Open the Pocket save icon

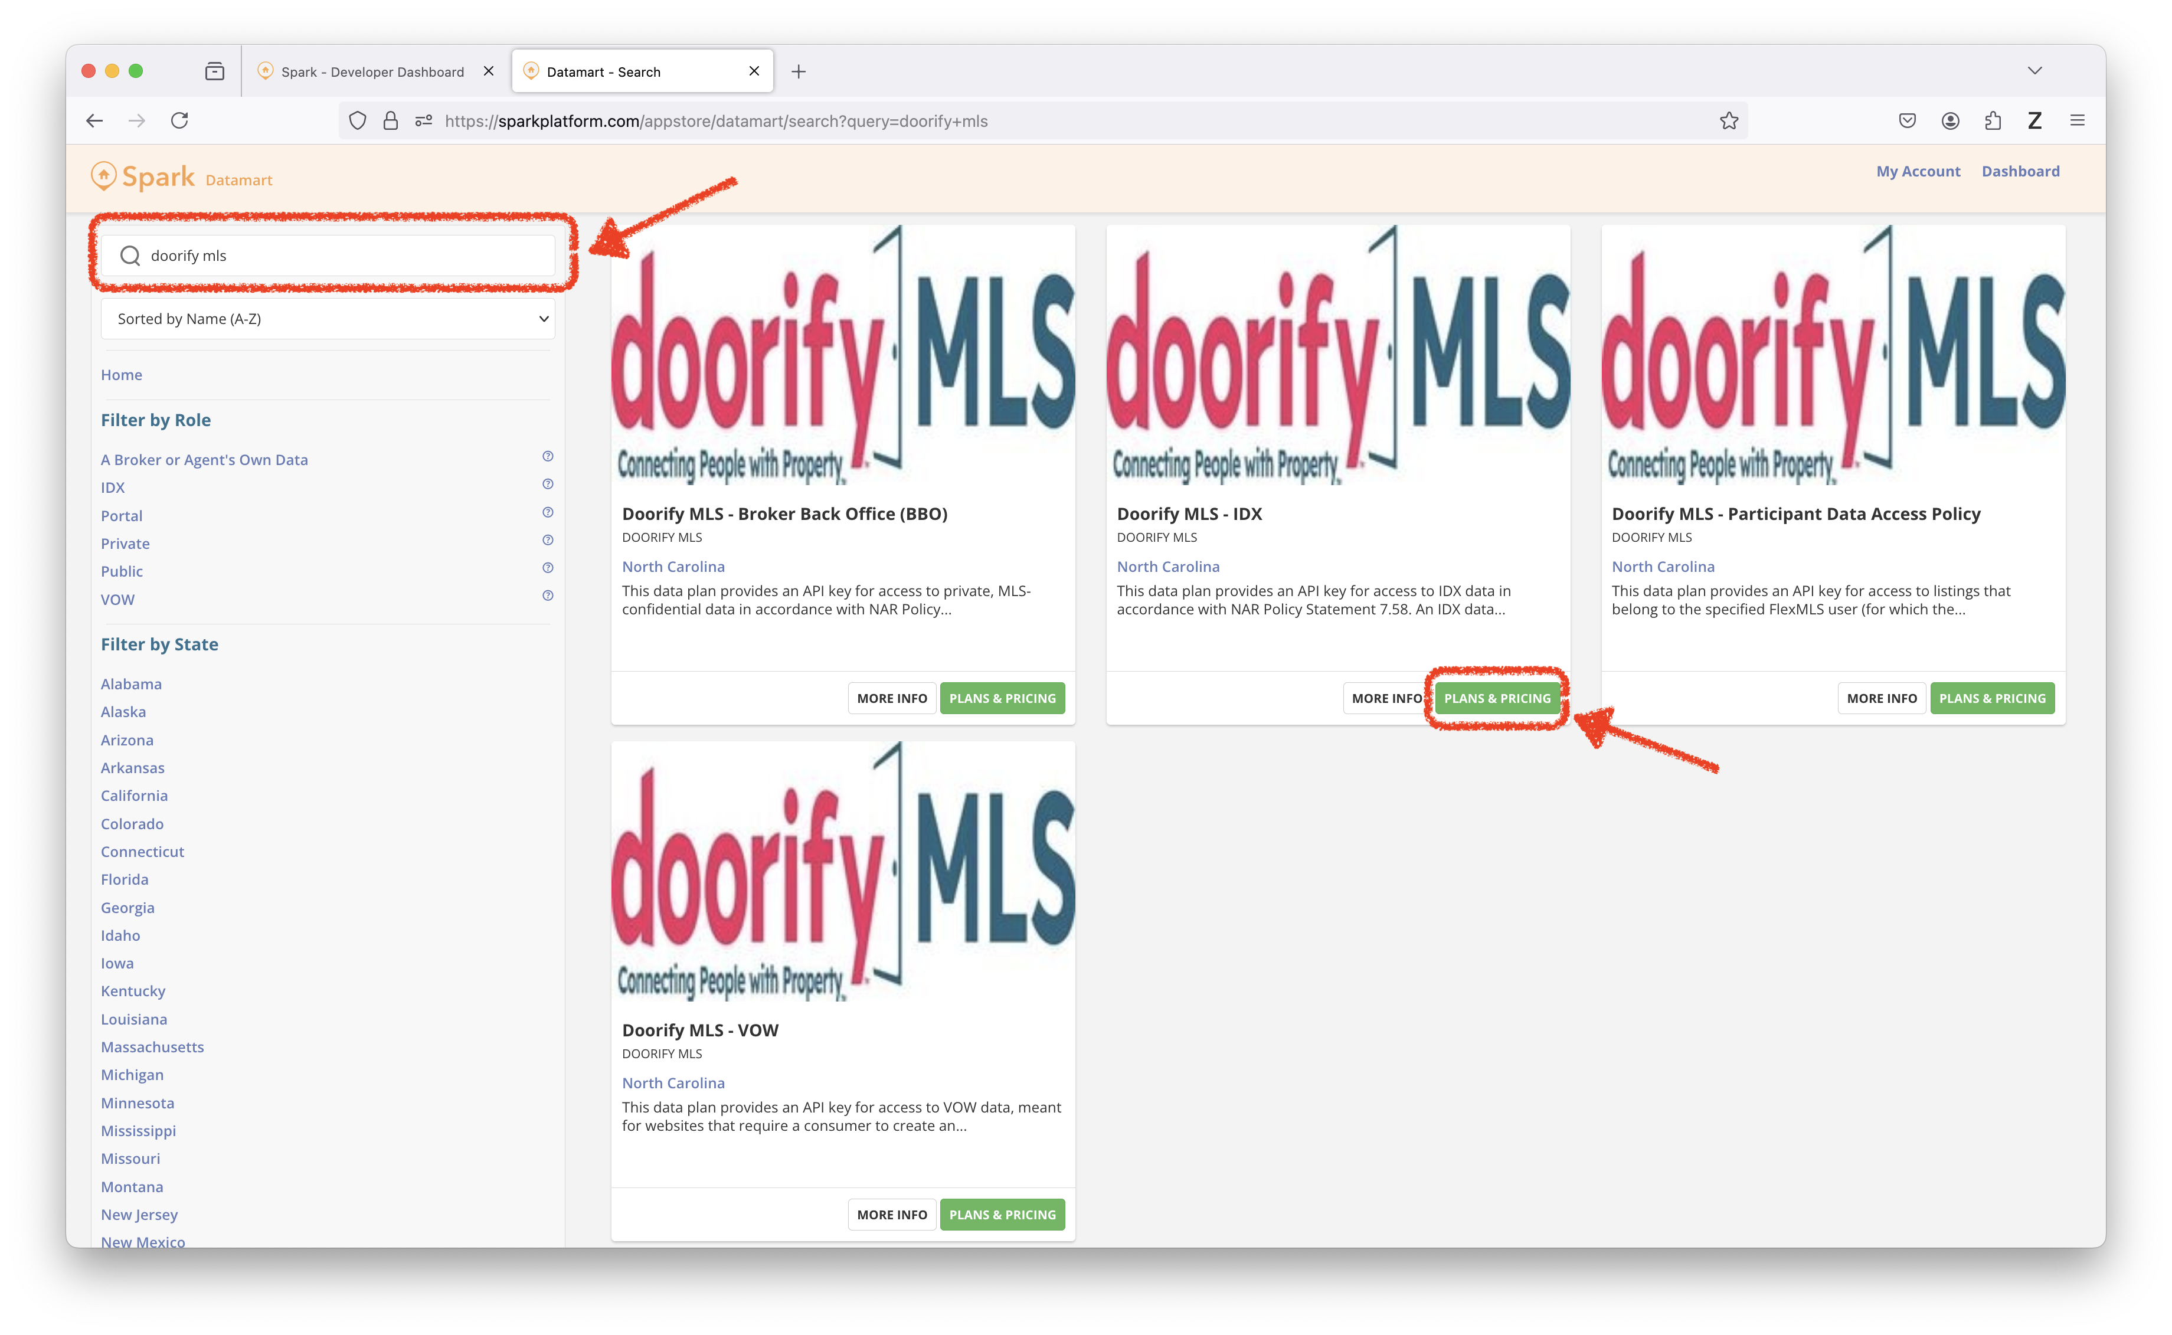pyautogui.click(x=1907, y=121)
